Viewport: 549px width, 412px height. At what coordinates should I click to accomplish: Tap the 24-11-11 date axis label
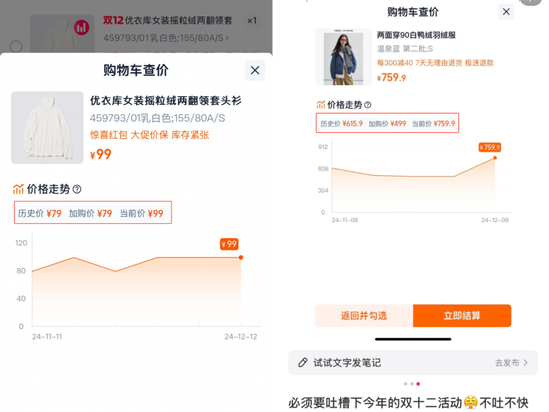point(47,337)
